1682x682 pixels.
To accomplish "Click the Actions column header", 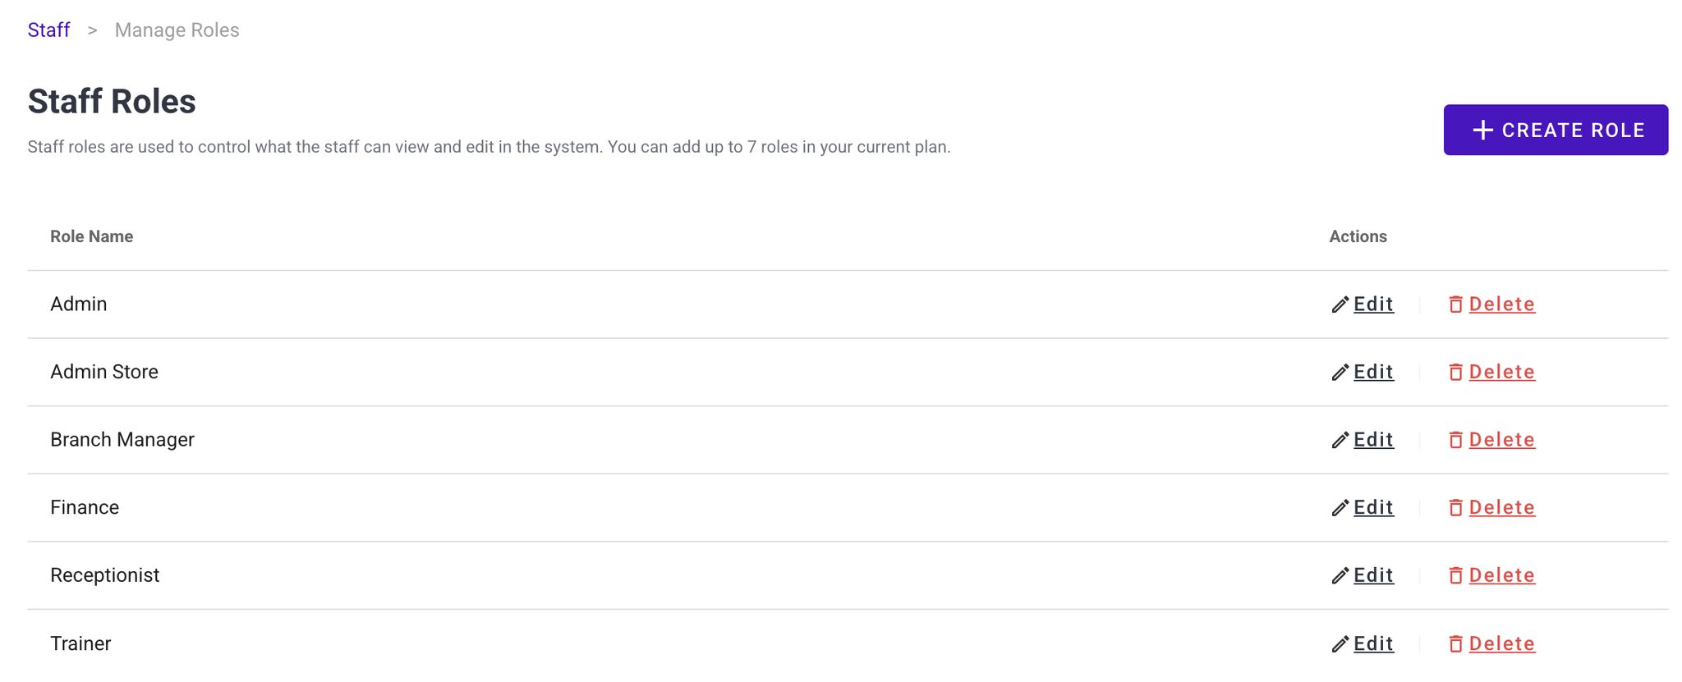I will point(1358,236).
